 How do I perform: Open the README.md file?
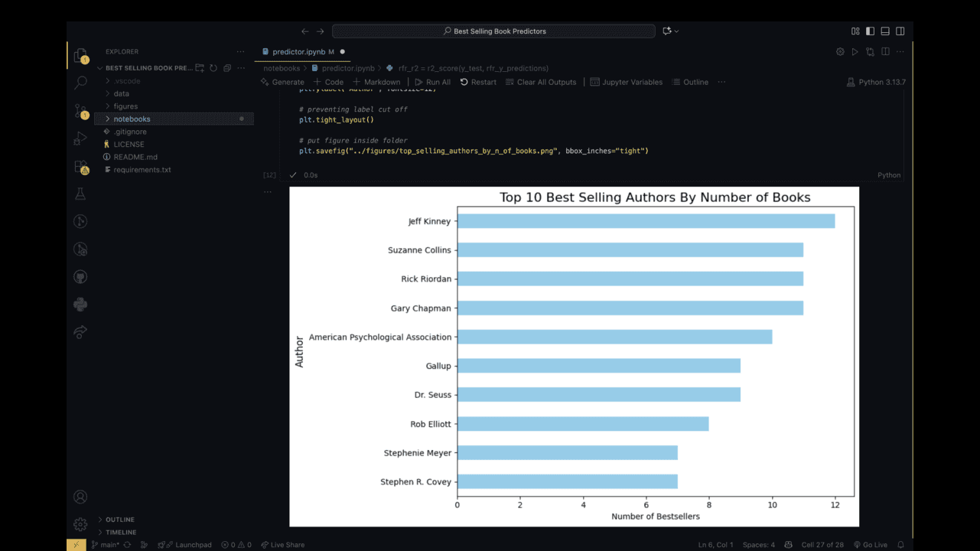point(174,157)
